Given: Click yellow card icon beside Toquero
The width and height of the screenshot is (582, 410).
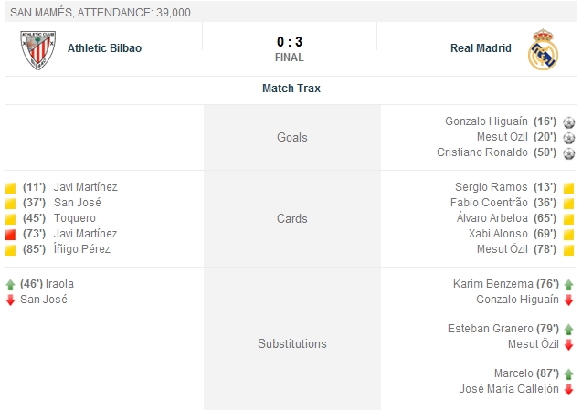Looking at the screenshot, I should pyautogui.click(x=11, y=218).
